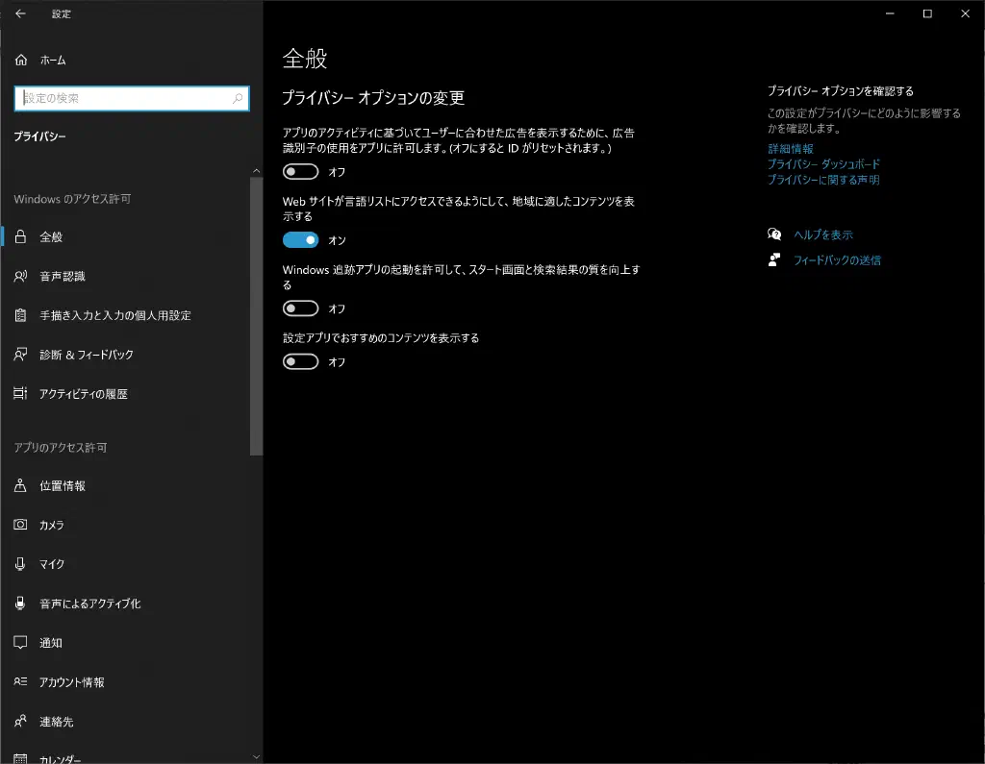This screenshot has width=985, height=764.
Task: Open the プライバシー ダッシュボード link
Action: click(823, 164)
